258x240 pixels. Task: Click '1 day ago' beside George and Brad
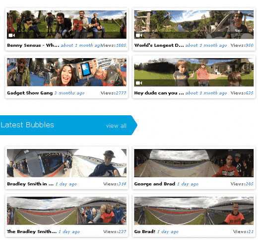[188, 184]
